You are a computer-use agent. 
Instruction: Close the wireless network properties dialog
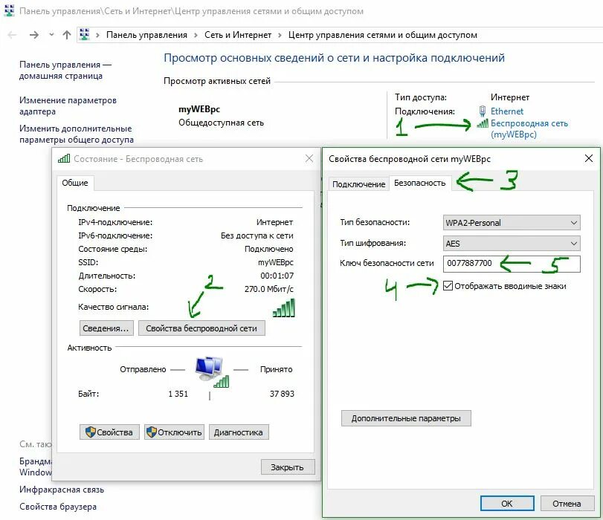(x=588, y=158)
